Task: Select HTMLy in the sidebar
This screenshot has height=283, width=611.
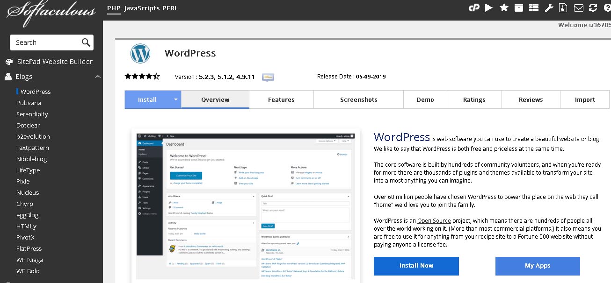Action: click(26, 226)
